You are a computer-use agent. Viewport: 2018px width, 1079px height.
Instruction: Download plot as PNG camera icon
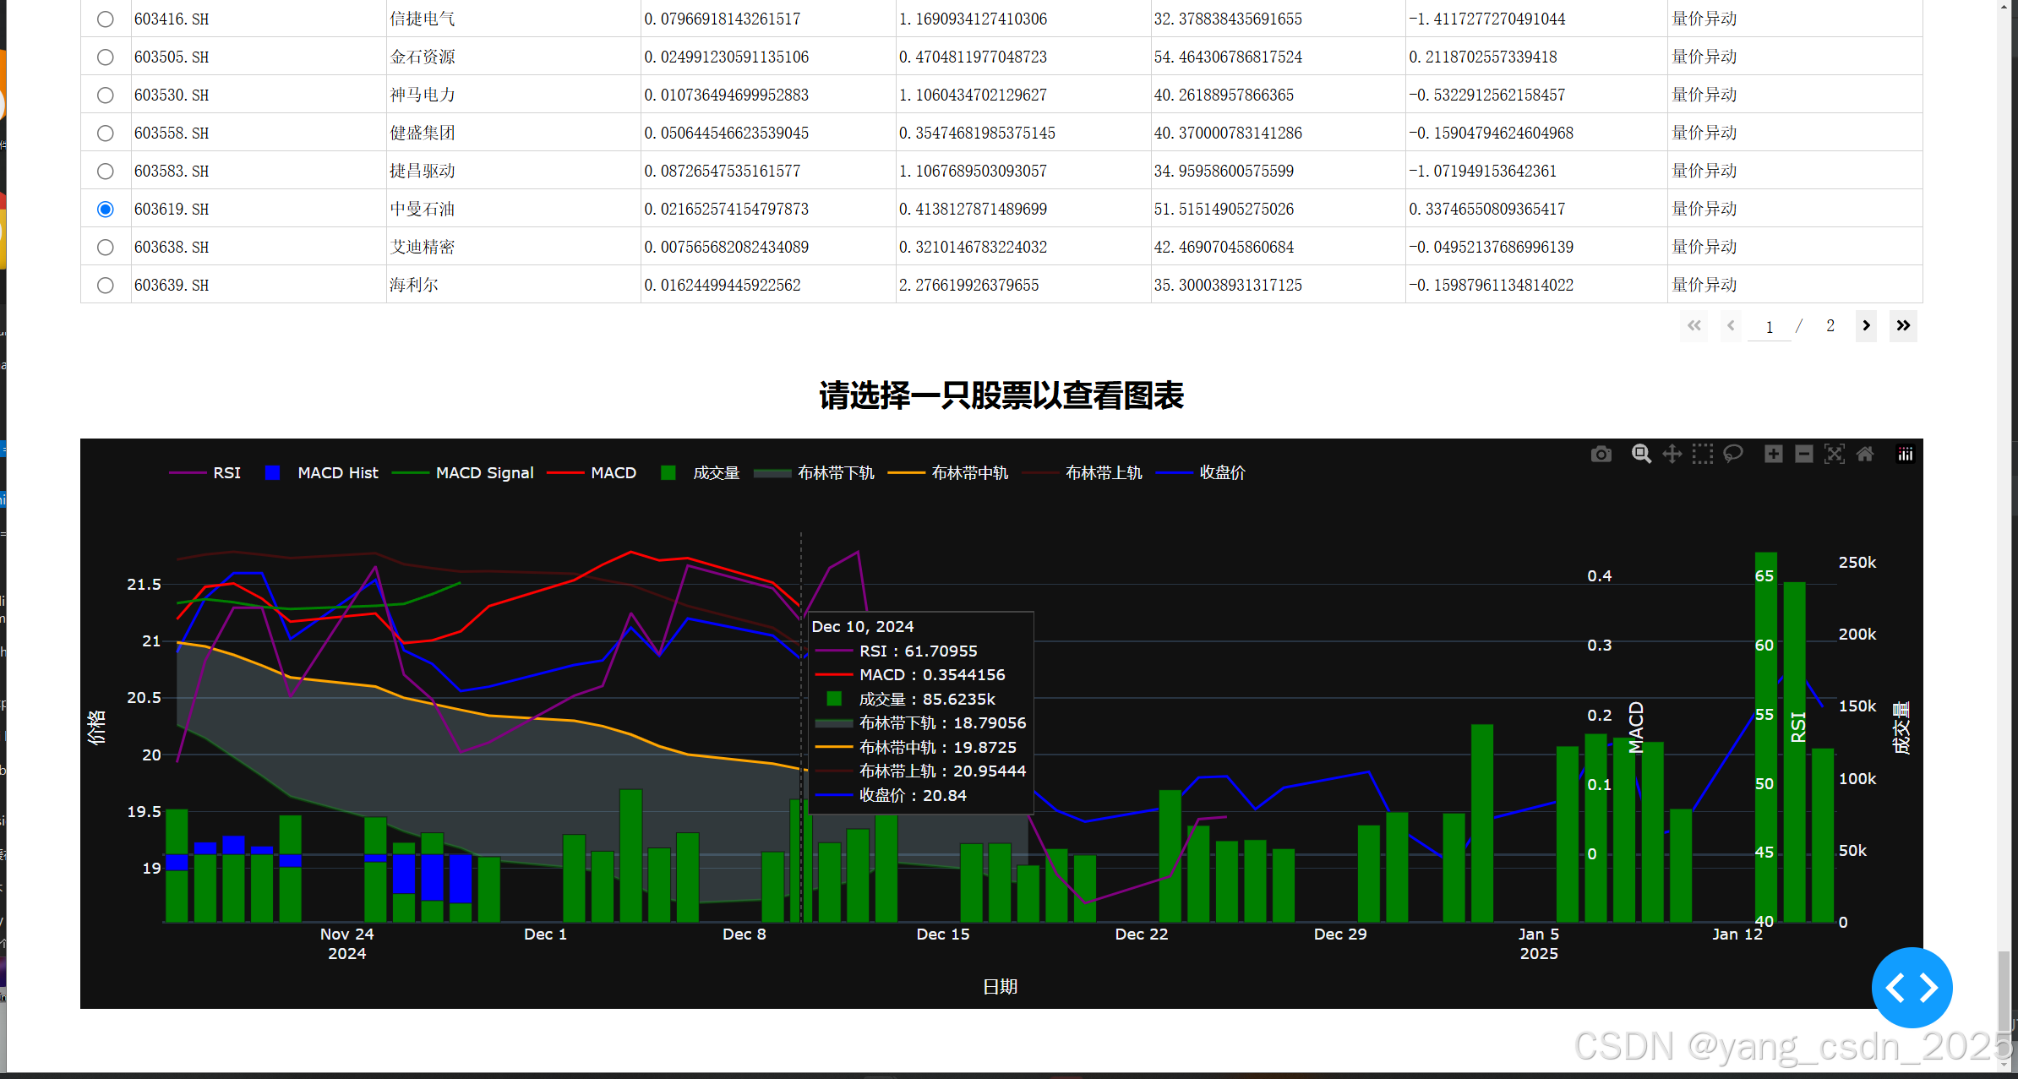coord(1601,455)
